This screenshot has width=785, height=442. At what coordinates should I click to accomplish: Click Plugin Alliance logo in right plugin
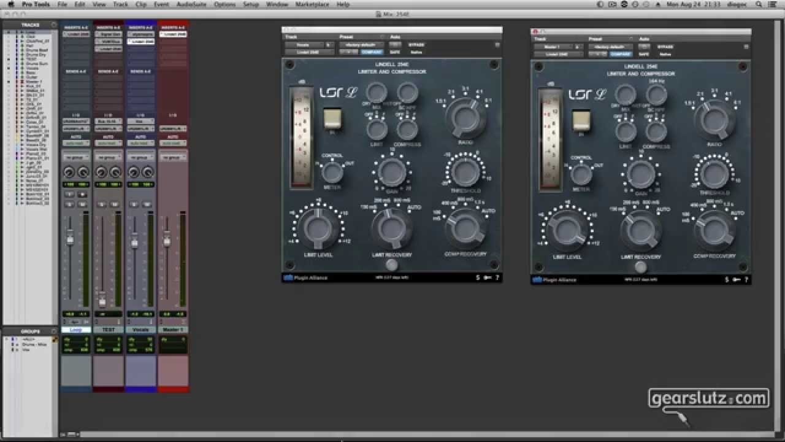pos(554,279)
